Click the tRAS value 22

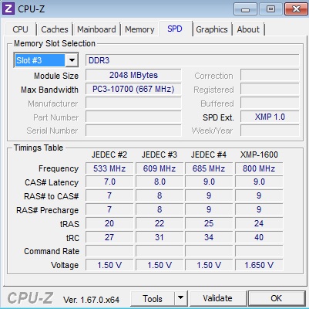(160, 223)
